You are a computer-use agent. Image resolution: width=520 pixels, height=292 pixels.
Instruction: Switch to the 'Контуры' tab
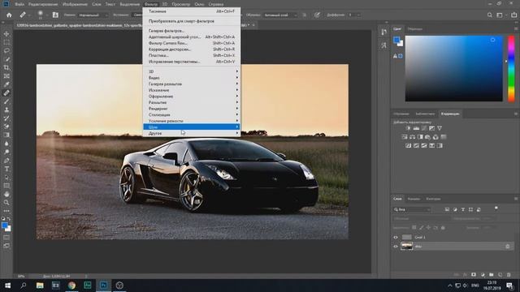433,199
